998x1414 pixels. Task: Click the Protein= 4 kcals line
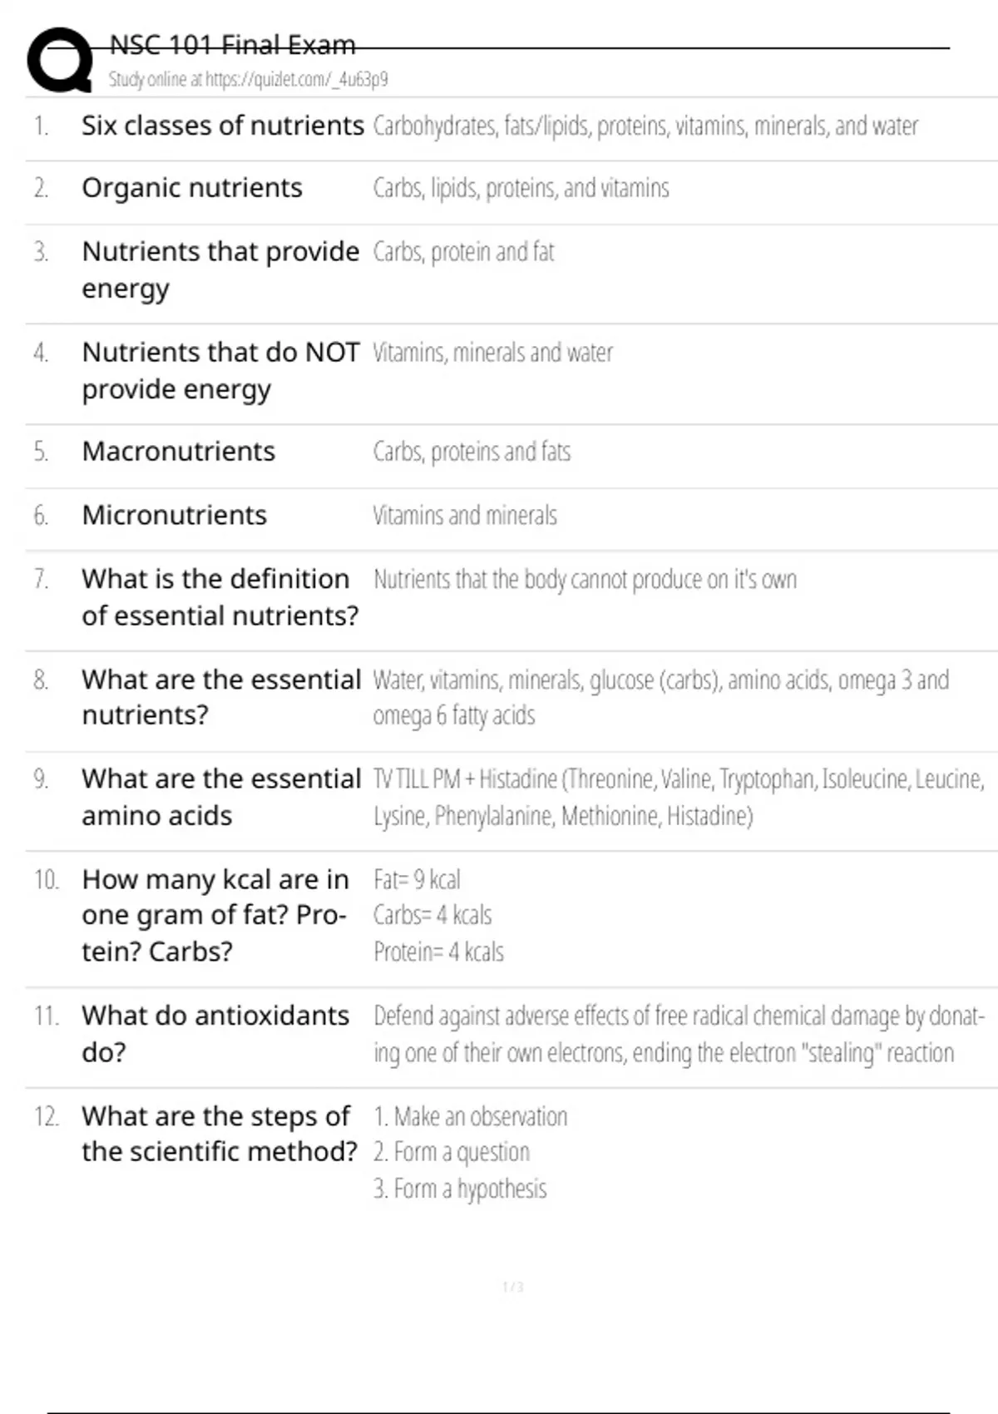coord(438,952)
